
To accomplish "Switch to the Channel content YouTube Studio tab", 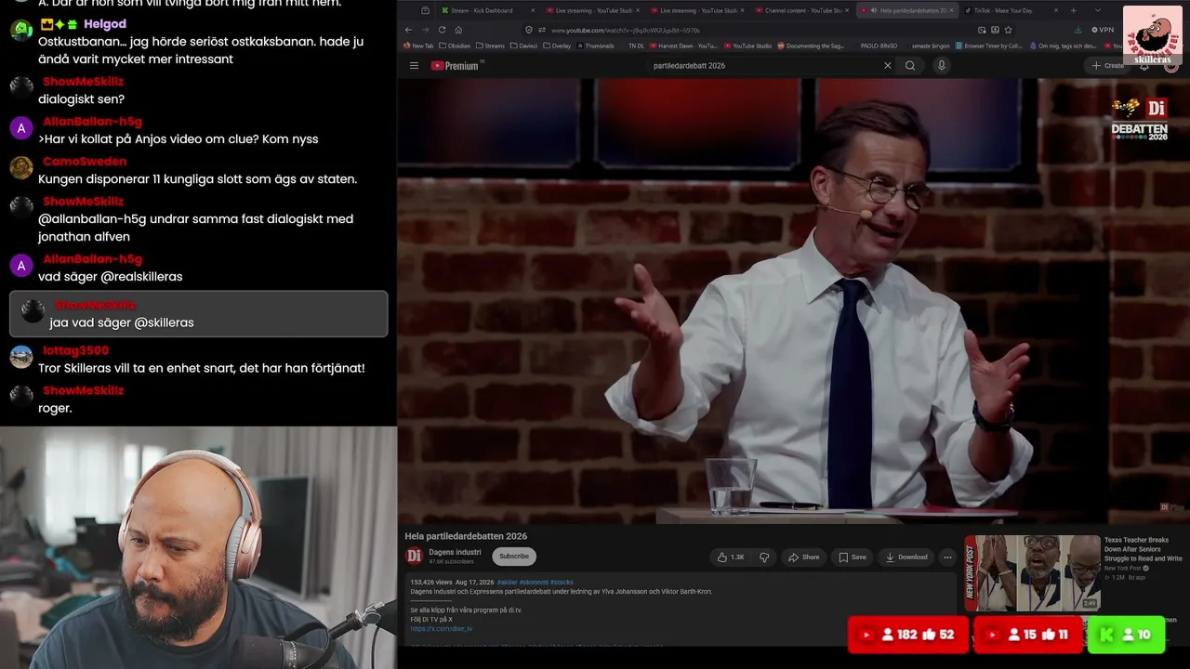I will 802,10.
